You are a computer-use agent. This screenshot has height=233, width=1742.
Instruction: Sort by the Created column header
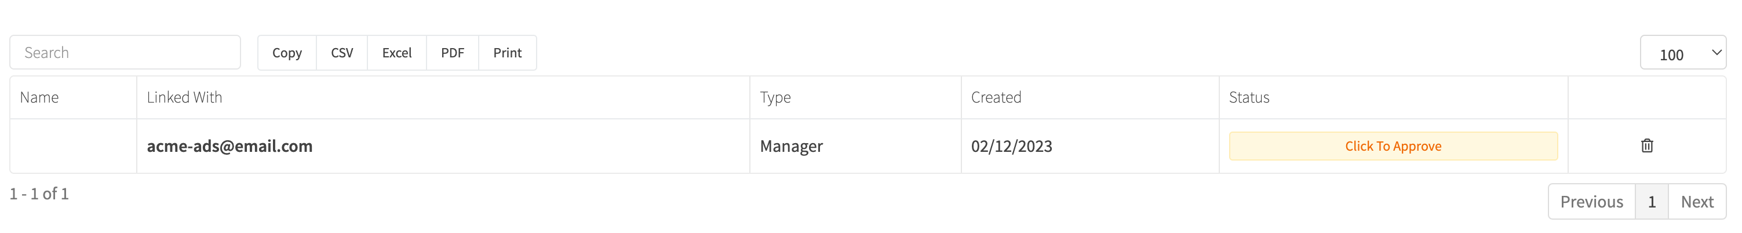(x=996, y=97)
